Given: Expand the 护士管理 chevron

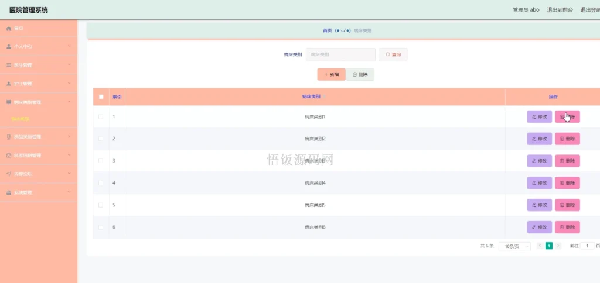Looking at the screenshot, I should click(69, 83).
